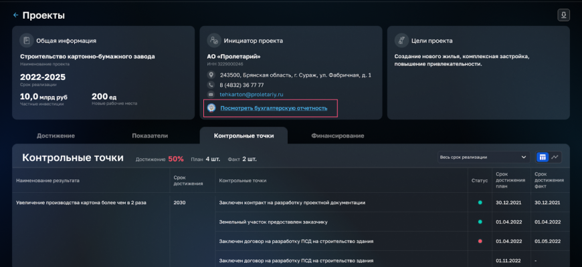Click the red status dot for 01.05.2022 row

480,241
